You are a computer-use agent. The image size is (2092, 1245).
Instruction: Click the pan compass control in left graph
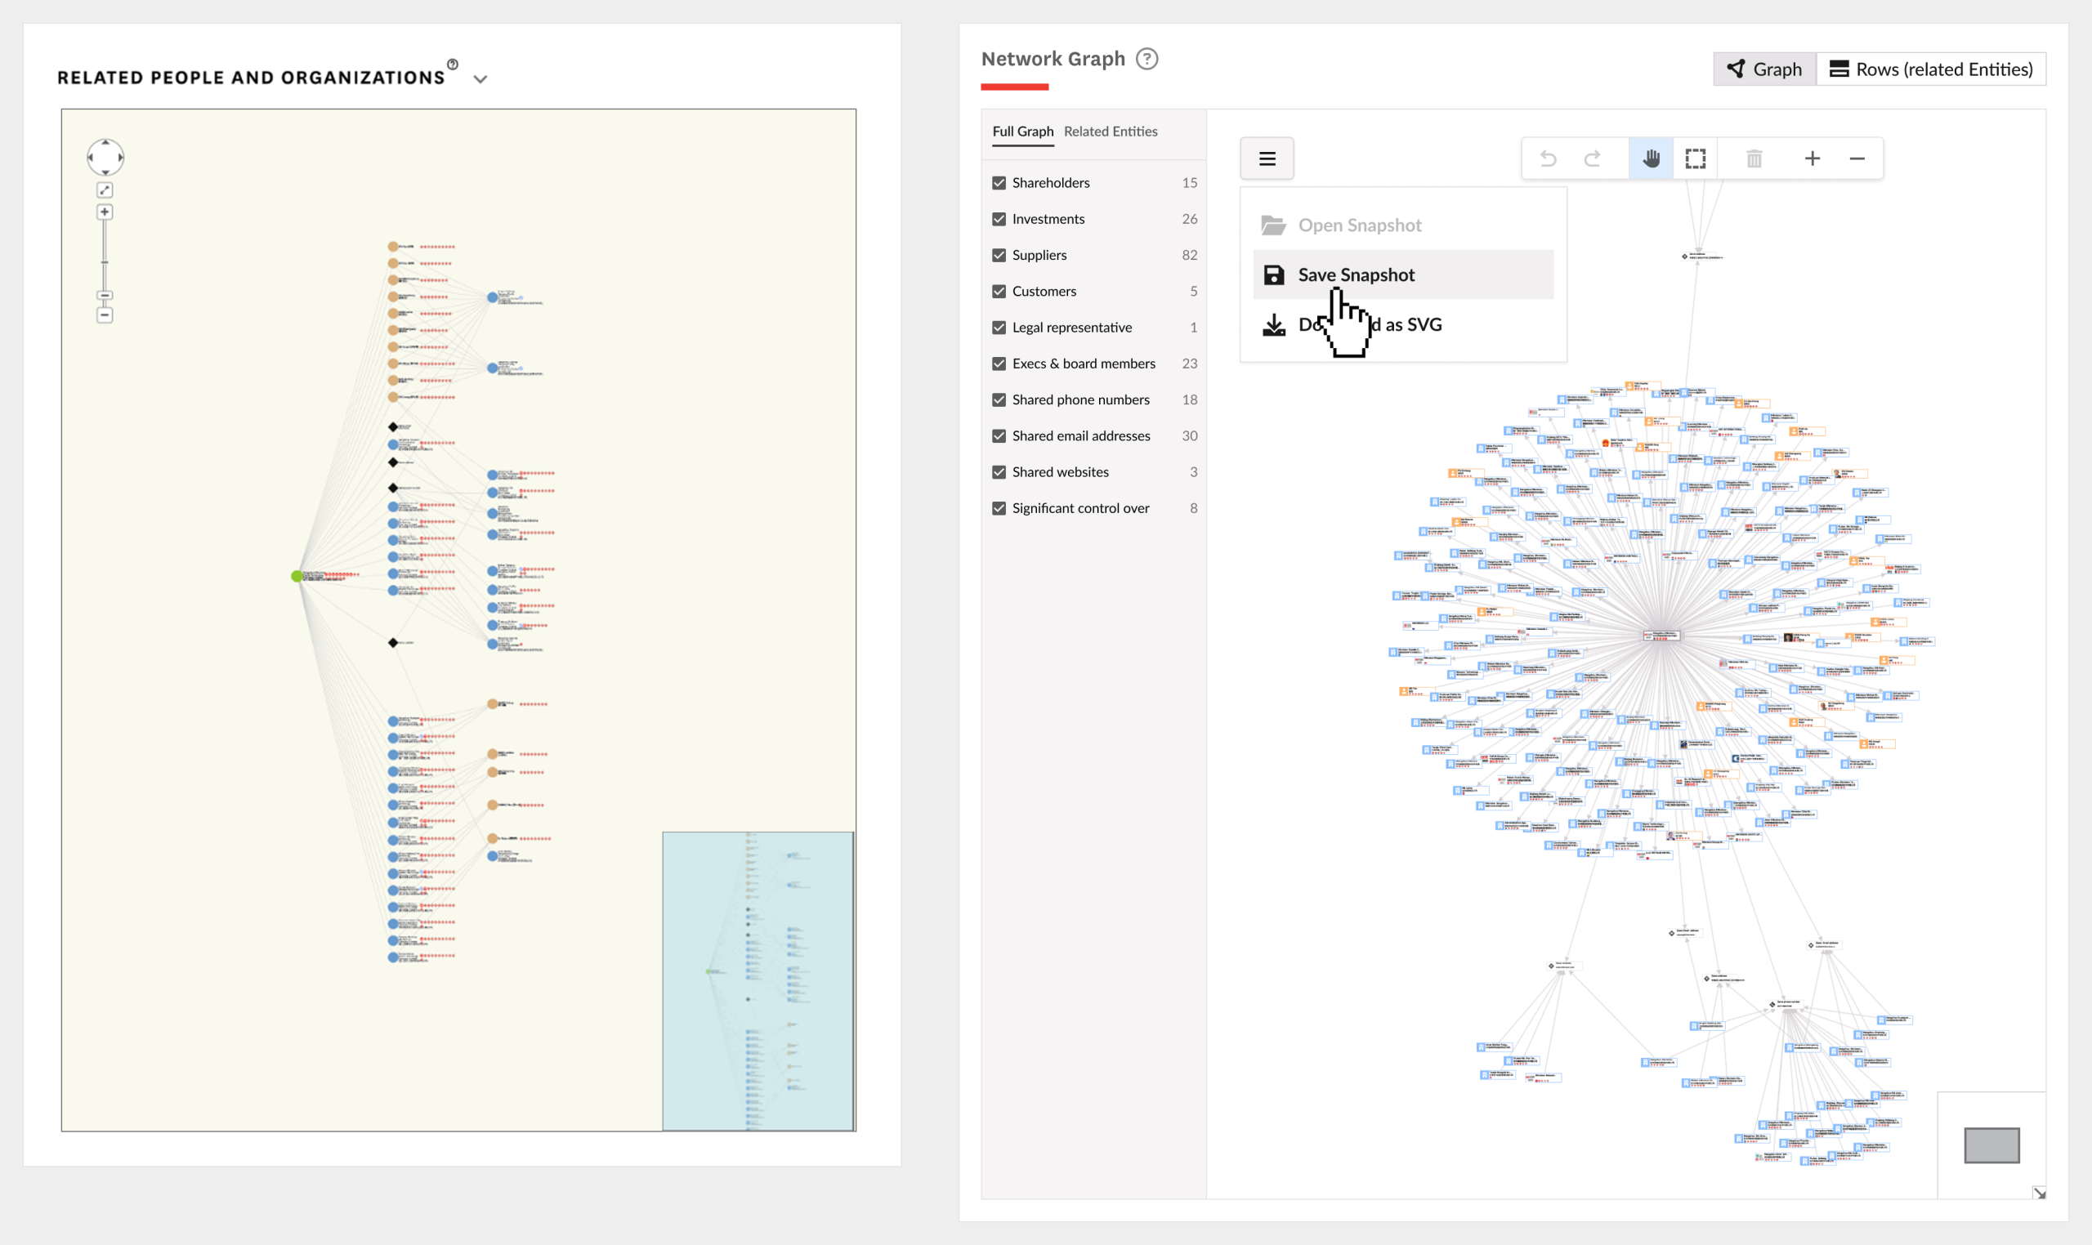click(105, 157)
